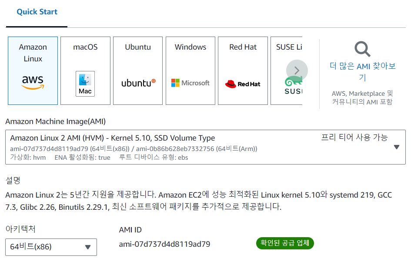Image resolution: width=411 pixels, height=272 pixels.
Task: Choose the macOS AMI card
Action: tap(85, 71)
